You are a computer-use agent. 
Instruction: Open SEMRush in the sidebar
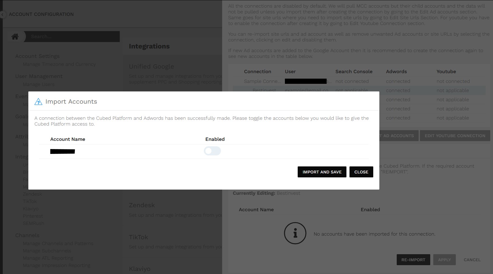(x=34, y=223)
